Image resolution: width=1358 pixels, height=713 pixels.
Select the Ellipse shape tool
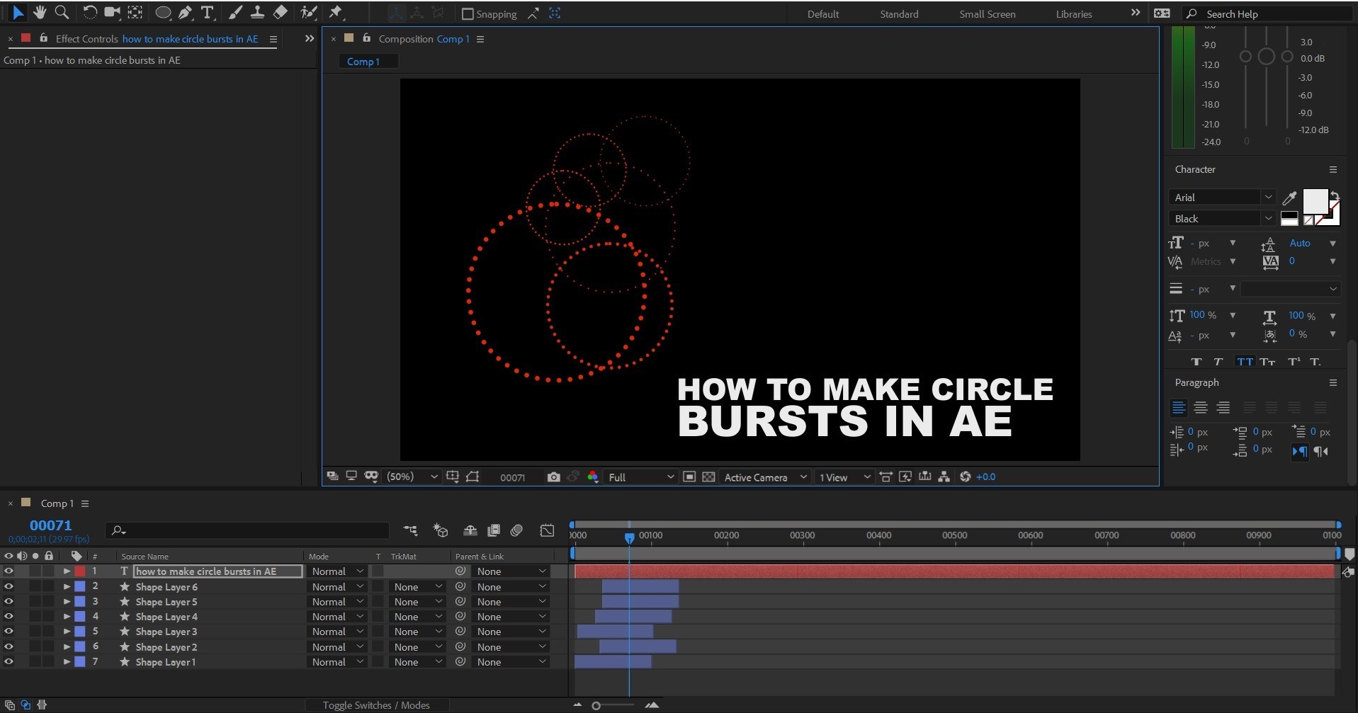163,12
